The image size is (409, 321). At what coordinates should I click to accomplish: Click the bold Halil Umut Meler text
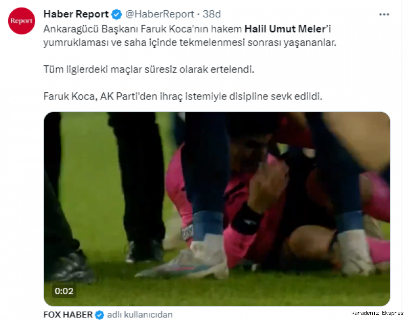coord(286,29)
